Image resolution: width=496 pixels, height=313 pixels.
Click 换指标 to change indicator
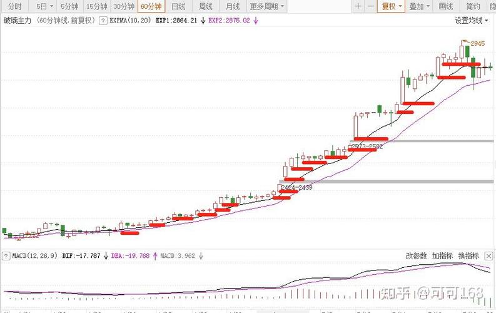point(468,255)
